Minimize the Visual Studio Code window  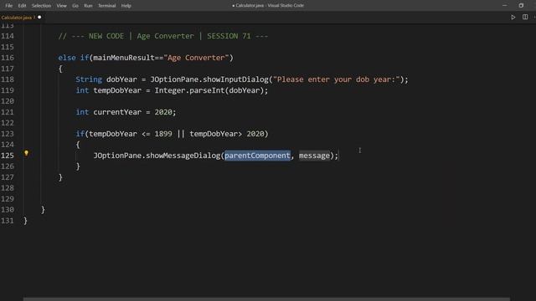click(504, 6)
